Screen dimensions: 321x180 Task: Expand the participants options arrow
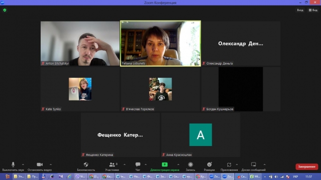pyautogui.click(x=124, y=164)
